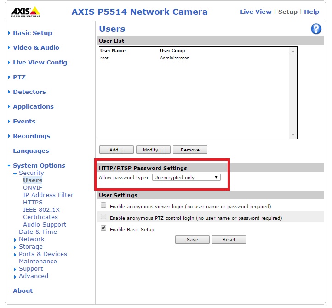Select the root user row

click(194, 58)
